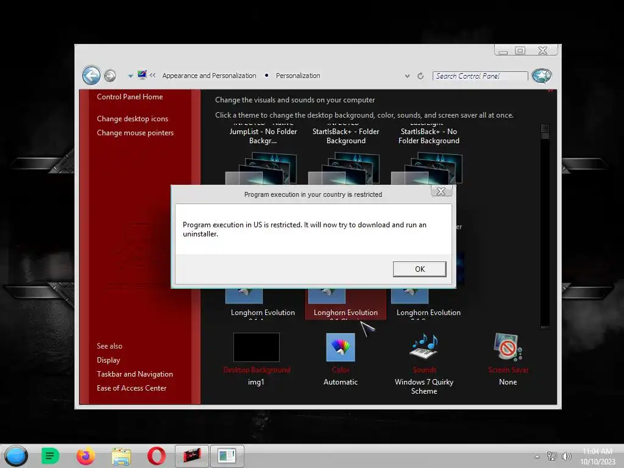Viewport: 624px width, 468px height.
Task: Open Change mouse pointers
Action: pyautogui.click(x=135, y=132)
